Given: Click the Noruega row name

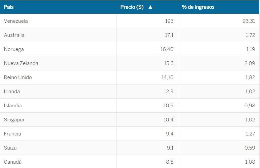Looking at the screenshot, I should [14, 49].
